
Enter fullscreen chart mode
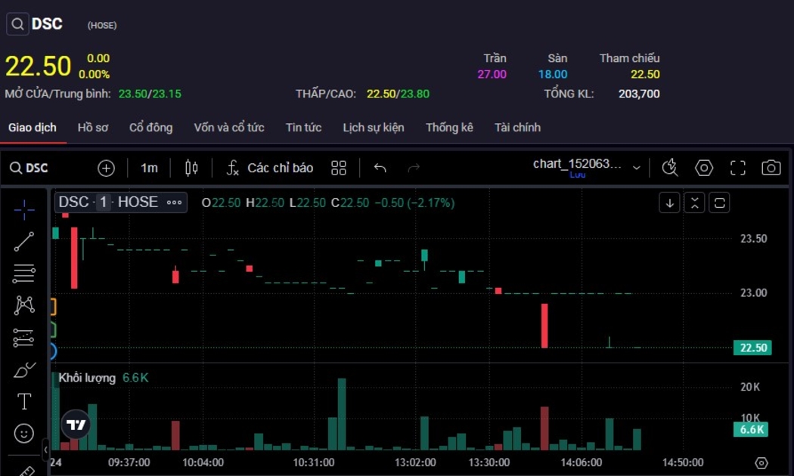point(737,168)
